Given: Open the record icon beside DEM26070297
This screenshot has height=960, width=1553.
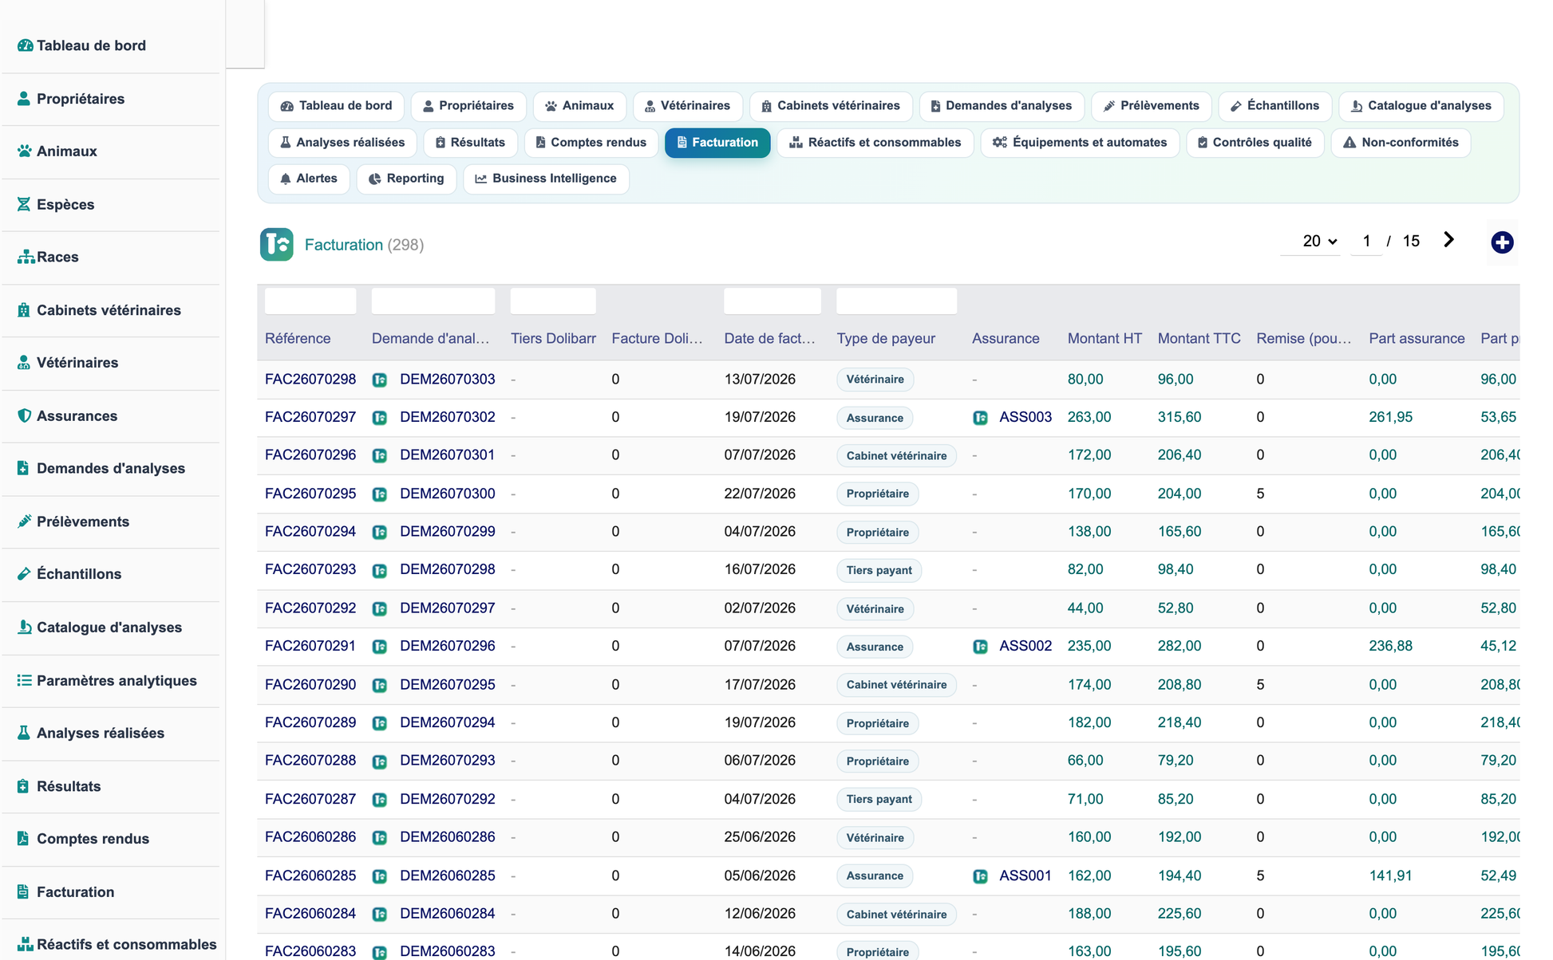Looking at the screenshot, I should pos(380,608).
